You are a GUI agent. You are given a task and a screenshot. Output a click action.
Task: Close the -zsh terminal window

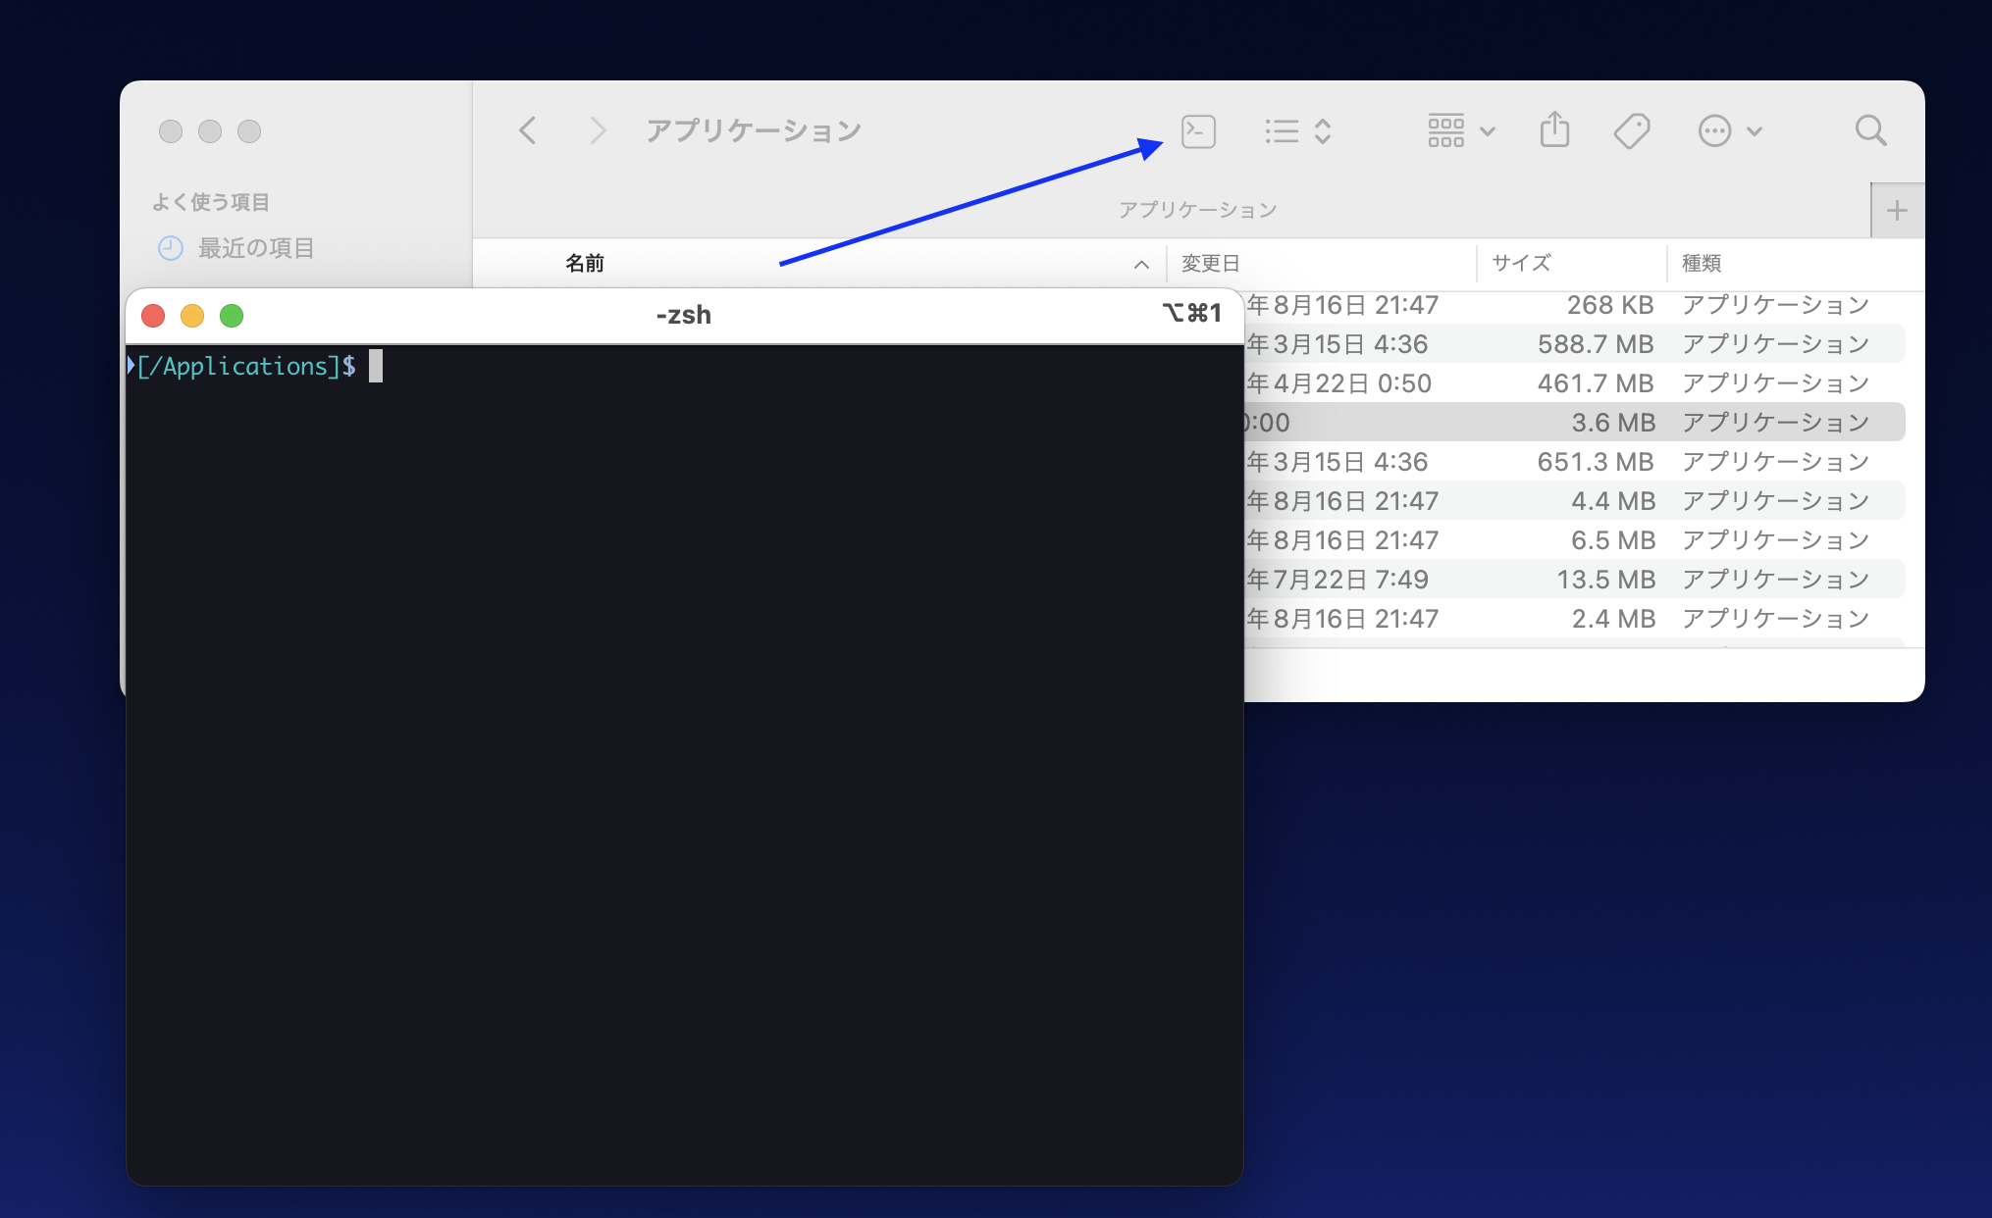click(153, 316)
